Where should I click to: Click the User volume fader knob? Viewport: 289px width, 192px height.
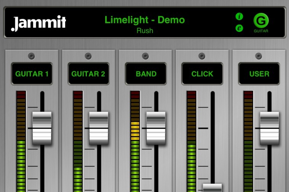(270, 128)
